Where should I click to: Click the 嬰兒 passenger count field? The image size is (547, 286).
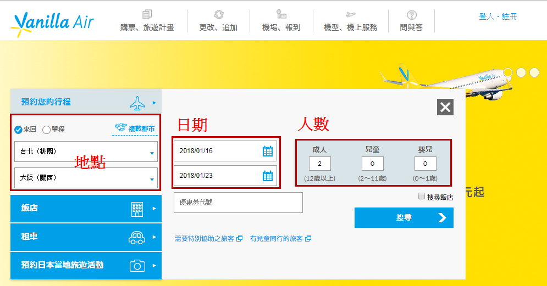426,164
